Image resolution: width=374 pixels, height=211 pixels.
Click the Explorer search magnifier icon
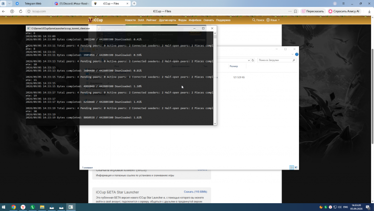294,60
